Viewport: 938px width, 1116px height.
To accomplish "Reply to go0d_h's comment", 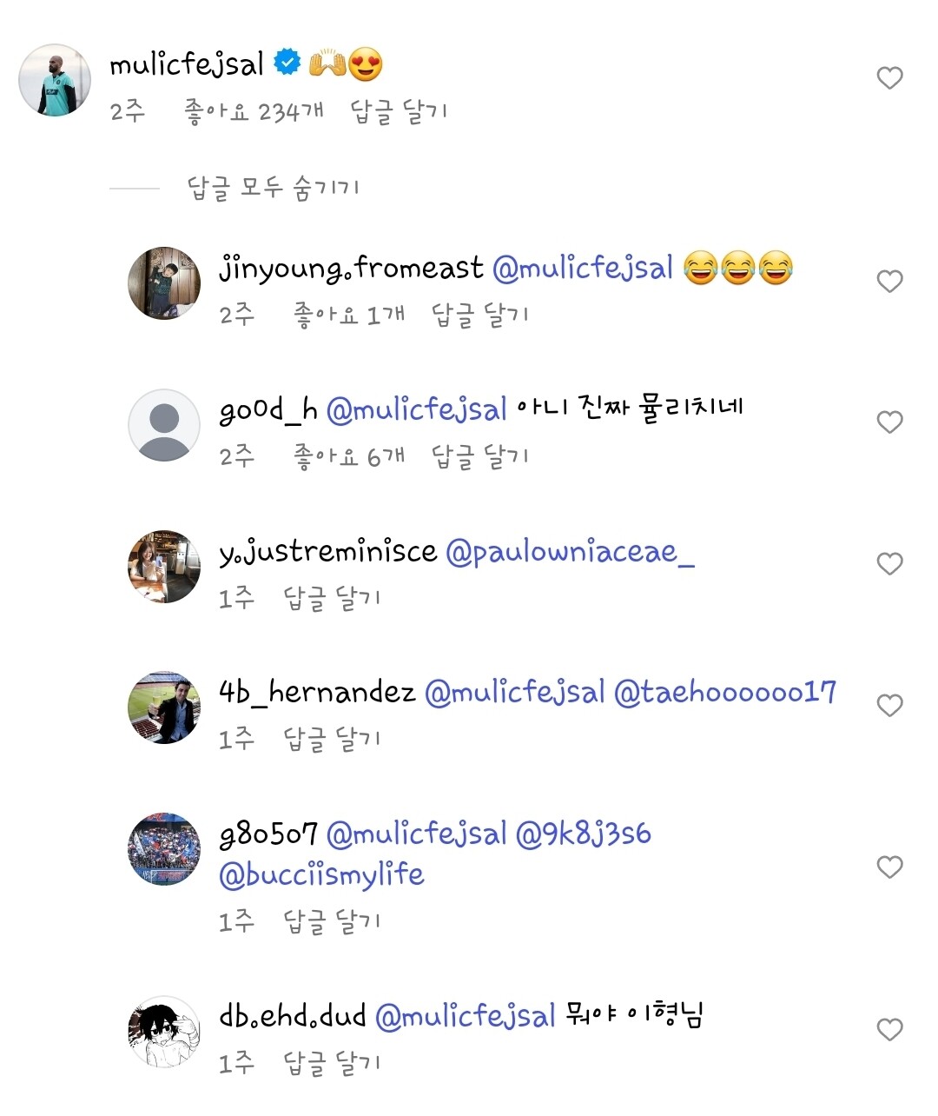I will (x=479, y=456).
